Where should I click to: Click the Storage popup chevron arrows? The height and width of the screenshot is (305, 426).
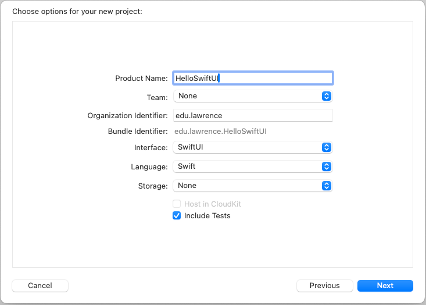[x=326, y=186]
